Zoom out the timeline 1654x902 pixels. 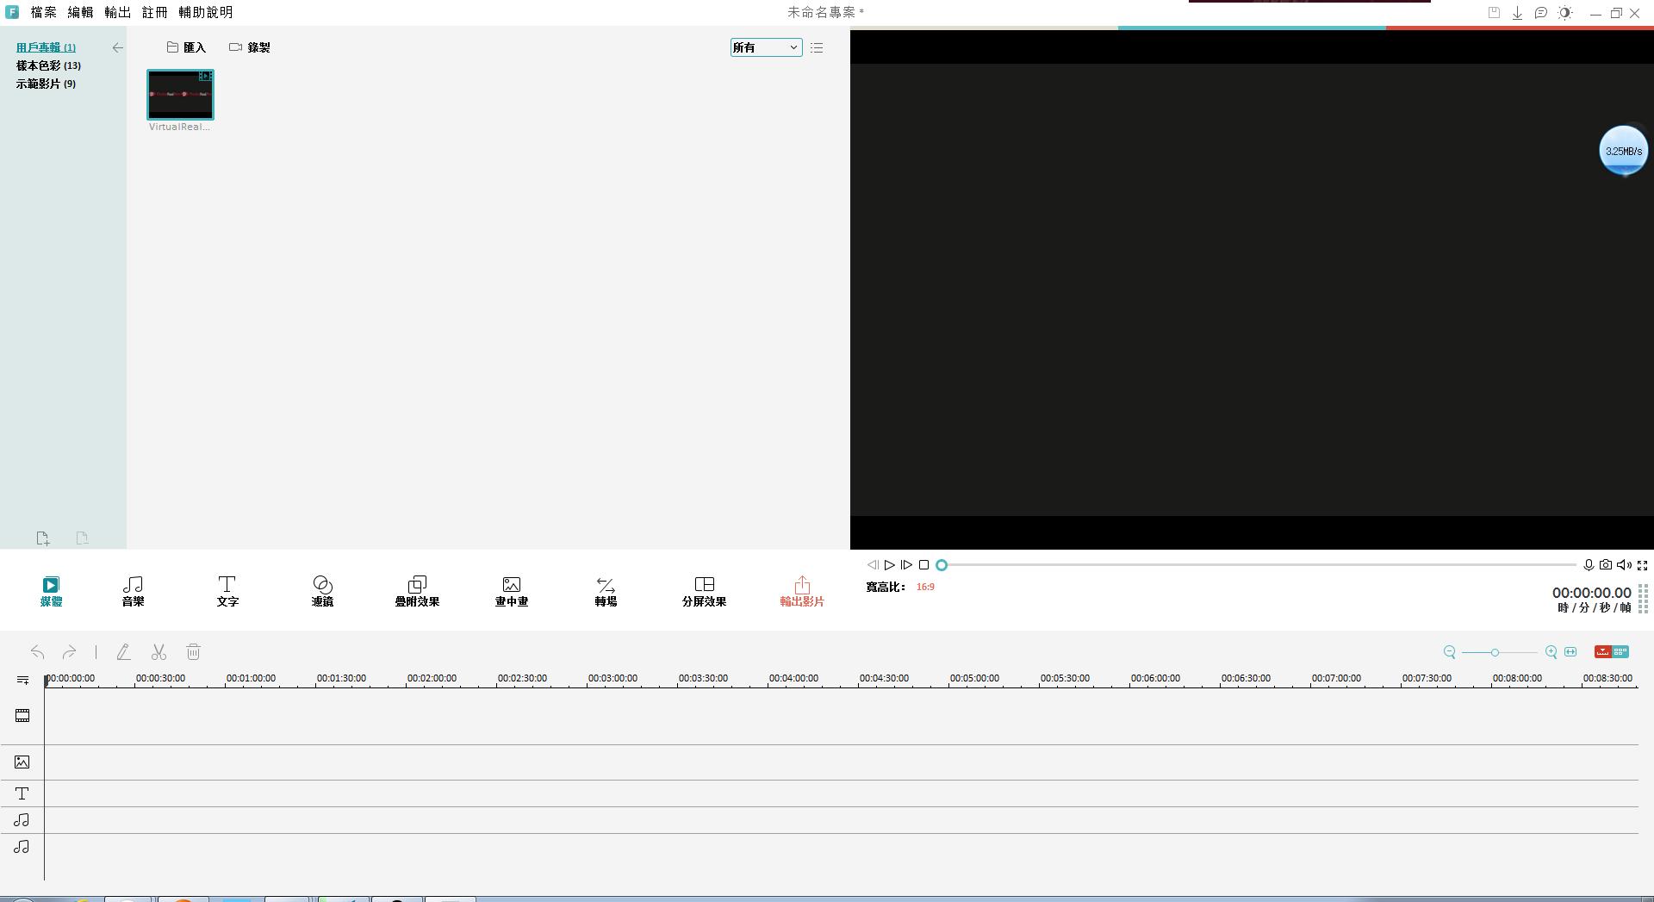click(1449, 652)
